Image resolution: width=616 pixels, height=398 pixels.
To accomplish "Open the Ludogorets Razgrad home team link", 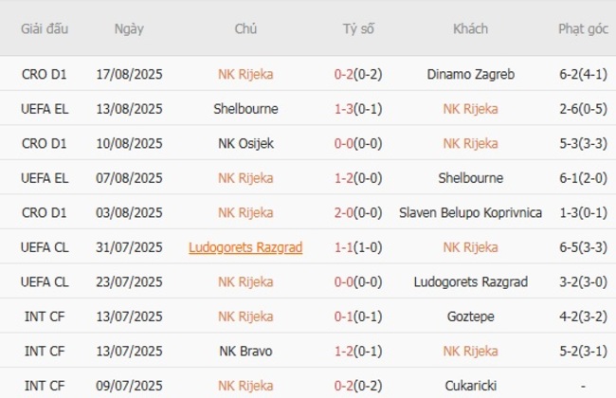I will (245, 247).
